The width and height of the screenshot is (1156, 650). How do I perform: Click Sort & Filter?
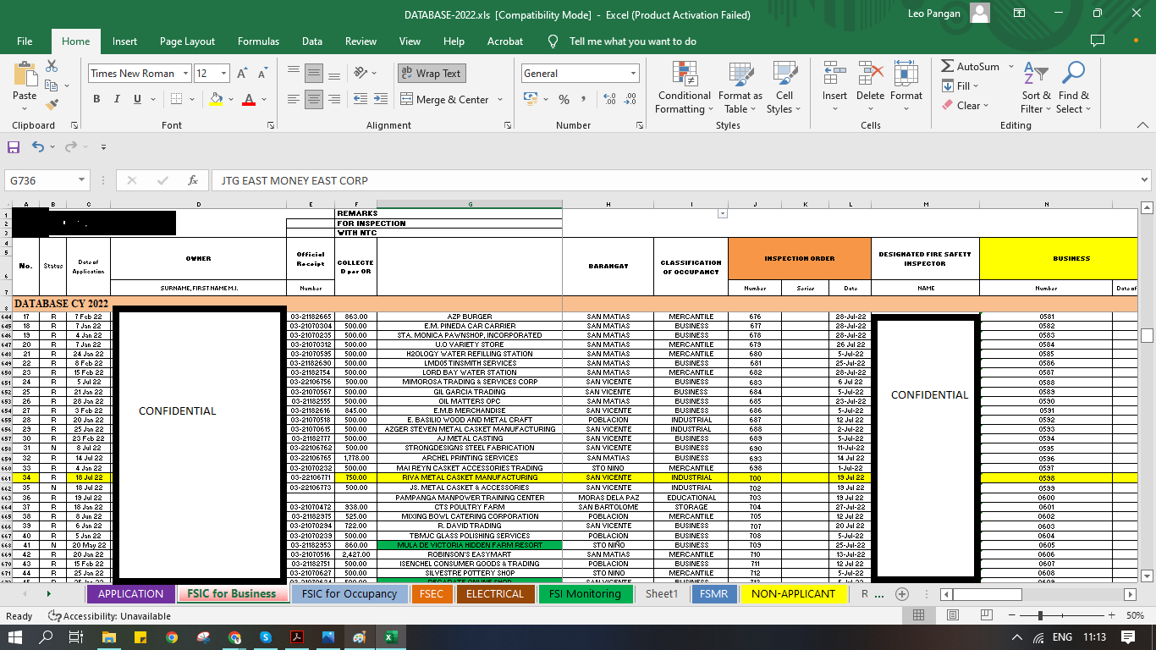(x=1036, y=88)
